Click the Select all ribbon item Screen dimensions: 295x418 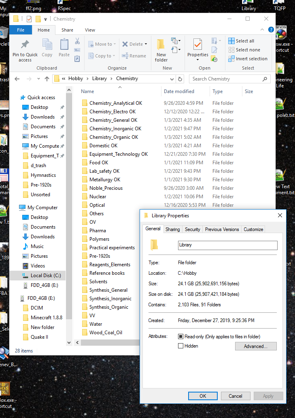click(x=241, y=41)
